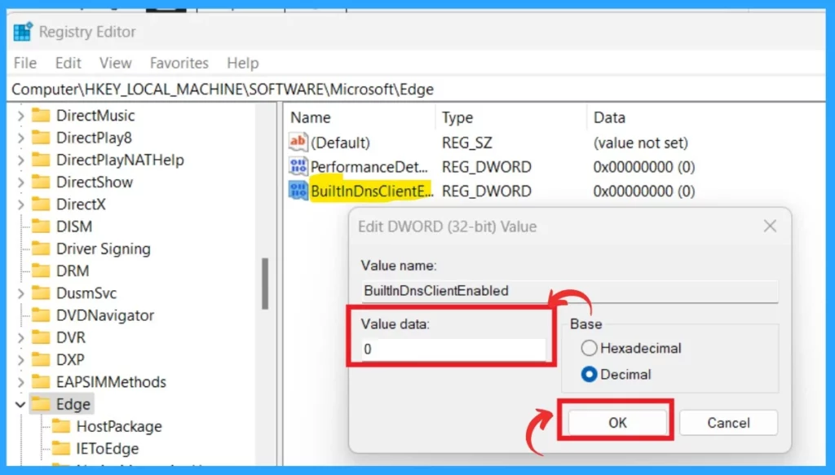Select the Driver Signing folder icon
Image resolution: width=835 pixels, height=475 pixels.
(x=41, y=248)
